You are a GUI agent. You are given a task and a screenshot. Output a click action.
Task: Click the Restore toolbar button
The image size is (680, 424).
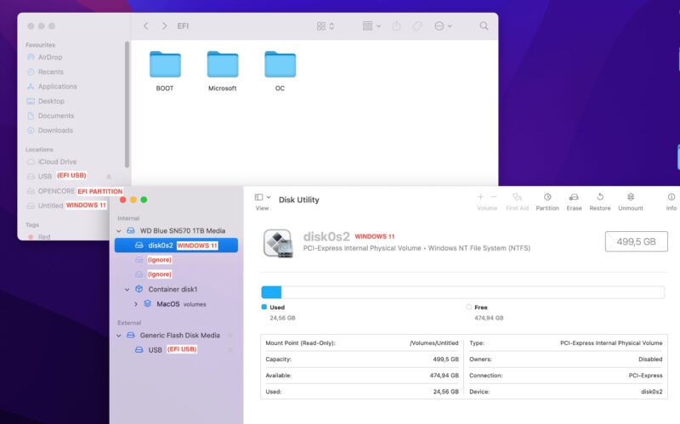(x=600, y=202)
